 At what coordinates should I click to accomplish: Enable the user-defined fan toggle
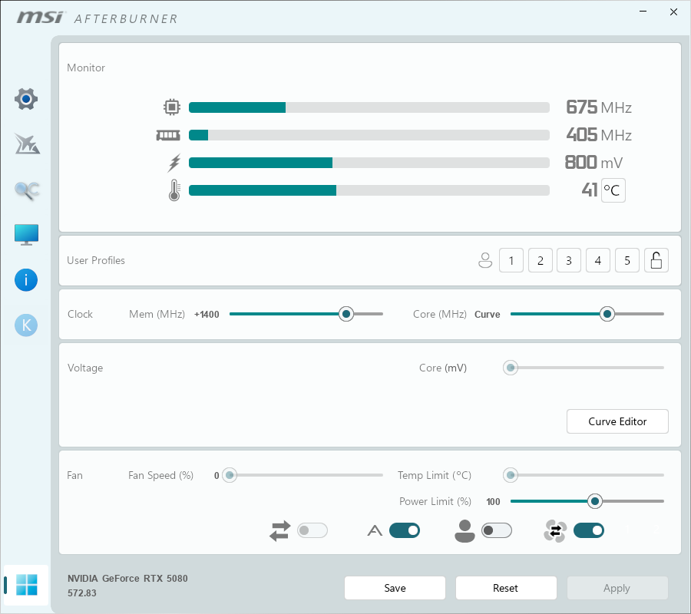[x=496, y=530]
